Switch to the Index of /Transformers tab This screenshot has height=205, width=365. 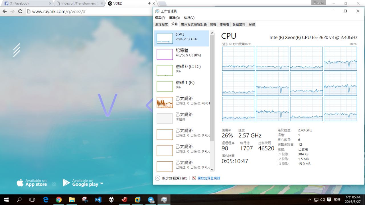[x=78, y=3]
